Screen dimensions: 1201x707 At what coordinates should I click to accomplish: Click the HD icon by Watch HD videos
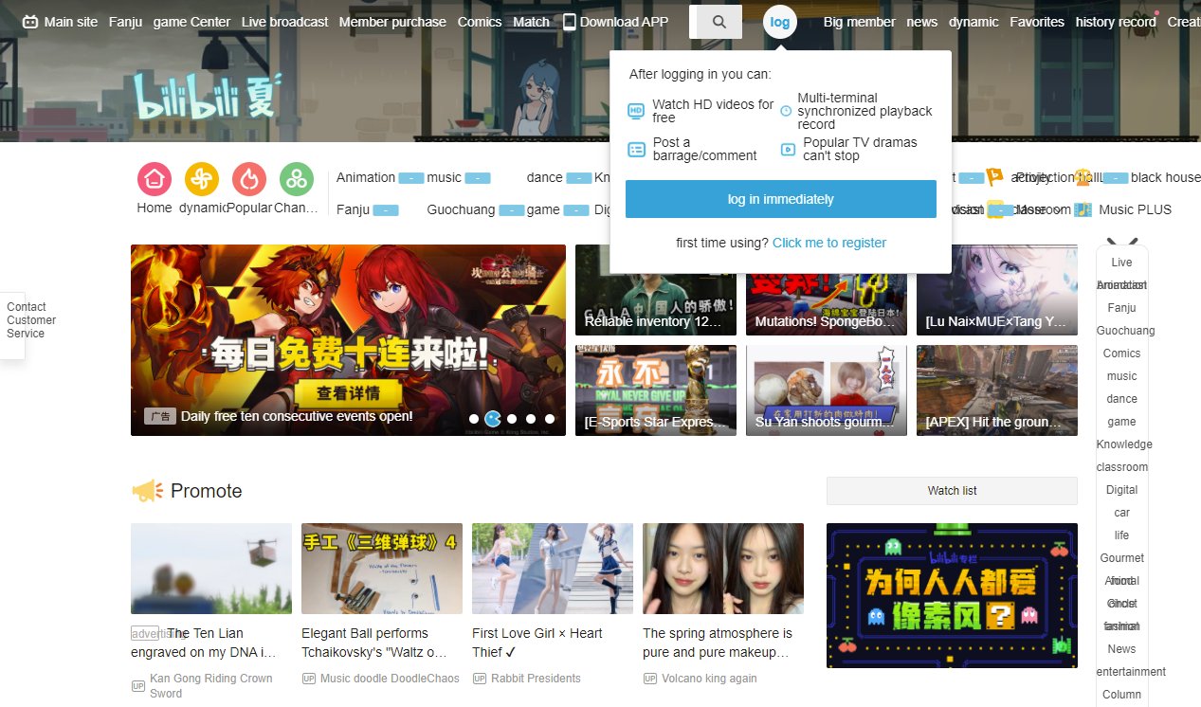point(636,111)
